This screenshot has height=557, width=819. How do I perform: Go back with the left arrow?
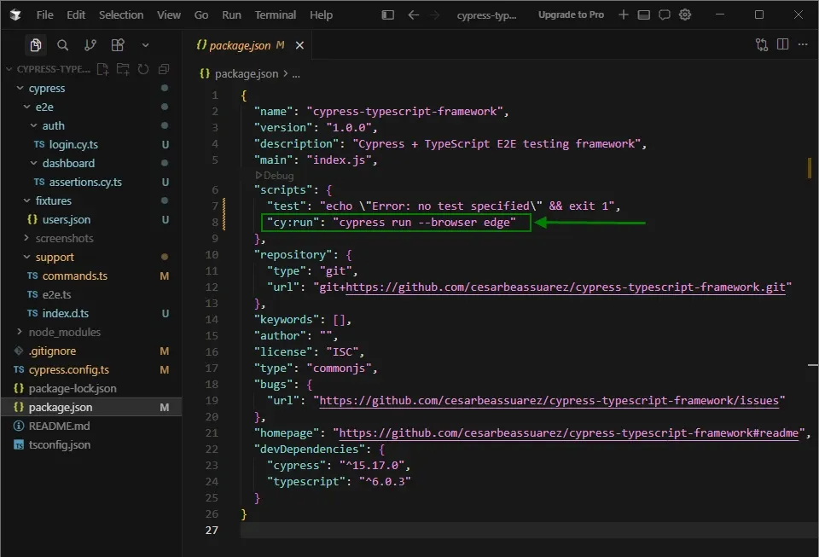pos(413,15)
